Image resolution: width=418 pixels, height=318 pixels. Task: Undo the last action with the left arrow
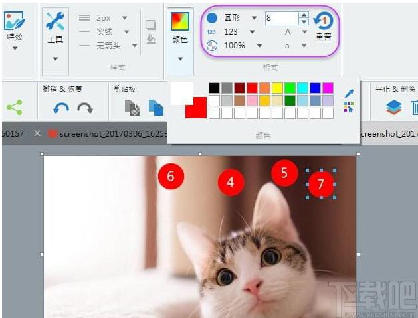61,108
